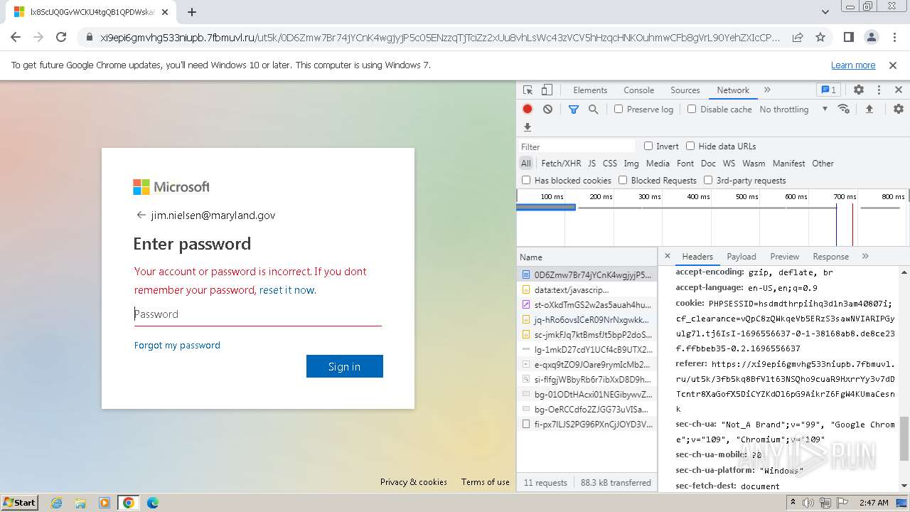
Task: Open Internet Explorer from the taskbar
Action: tap(56, 503)
